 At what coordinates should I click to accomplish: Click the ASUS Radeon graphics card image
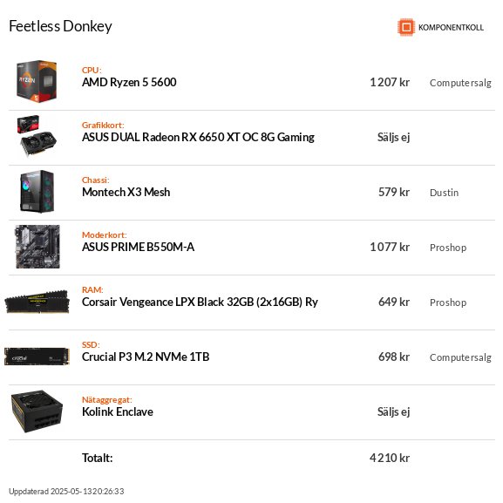tap(37, 136)
